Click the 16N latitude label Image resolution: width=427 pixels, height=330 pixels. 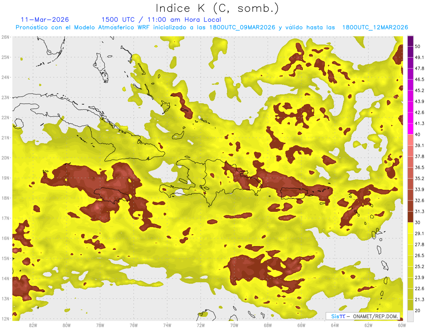6,238
